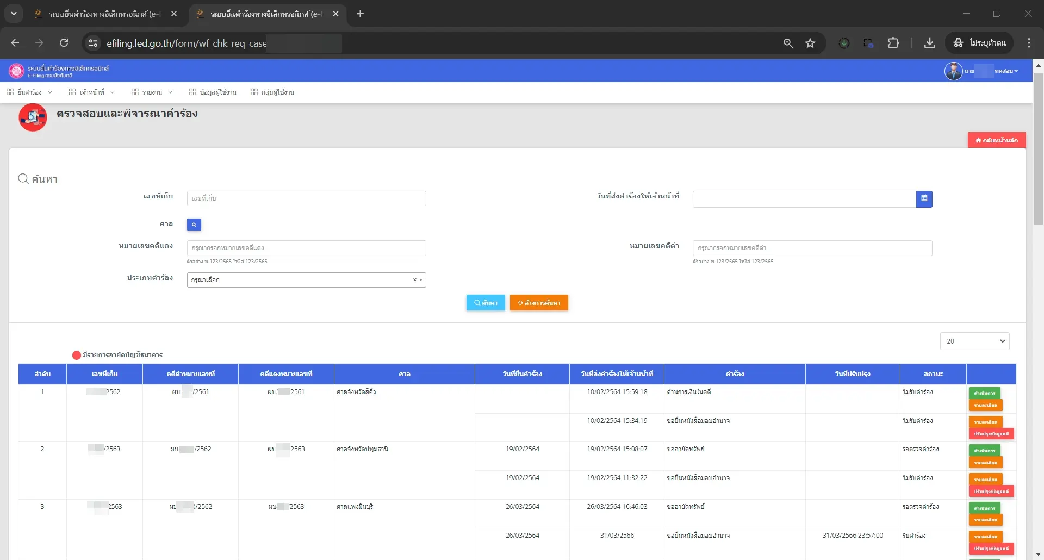Click ปรับปรุงข้อมูลคดี for the 10/02/2564 15:34:19 row
This screenshot has width=1044, height=560.
[x=991, y=434]
